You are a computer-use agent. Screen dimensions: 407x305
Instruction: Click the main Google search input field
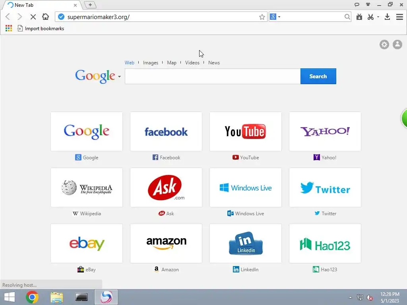pos(213,76)
